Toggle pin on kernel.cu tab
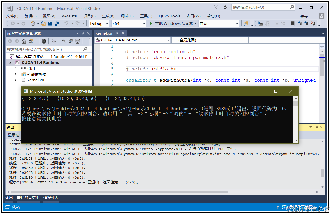Image resolution: width=331 pixels, height=215 pixels. coord(117,33)
